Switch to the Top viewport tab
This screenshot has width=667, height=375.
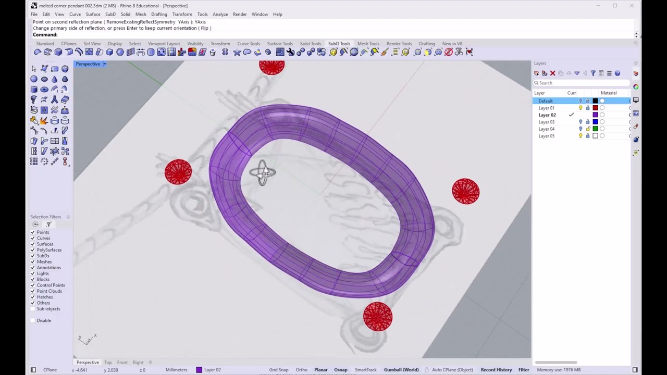click(108, 362)
